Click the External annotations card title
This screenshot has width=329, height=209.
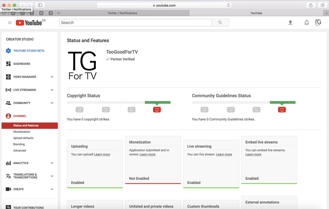click(262, 202)
